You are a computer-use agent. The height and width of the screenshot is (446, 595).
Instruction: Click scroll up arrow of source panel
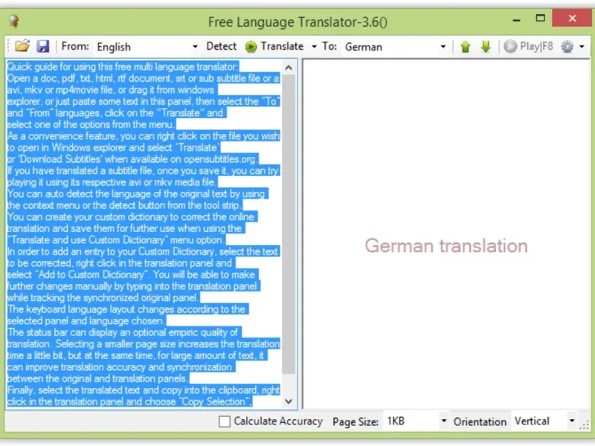pyautogui.click(x=289, y=68)
